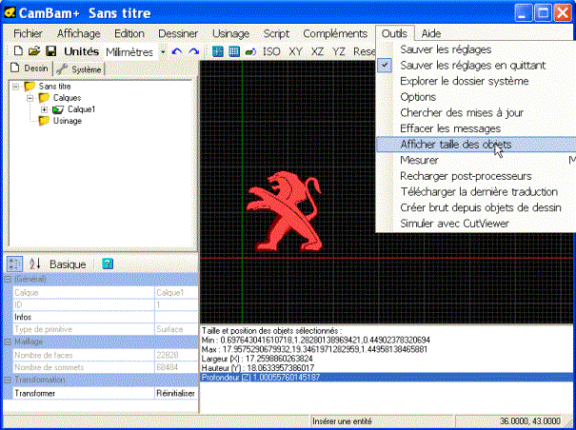
Task: Click the Save floppy disk icon
Action: (x=50, y=51)
